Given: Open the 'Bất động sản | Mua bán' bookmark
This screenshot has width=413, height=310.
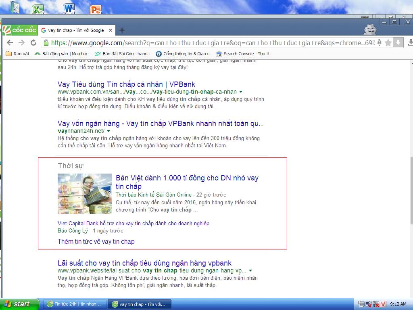Looking at the screenshot, I should coord(62,54).
